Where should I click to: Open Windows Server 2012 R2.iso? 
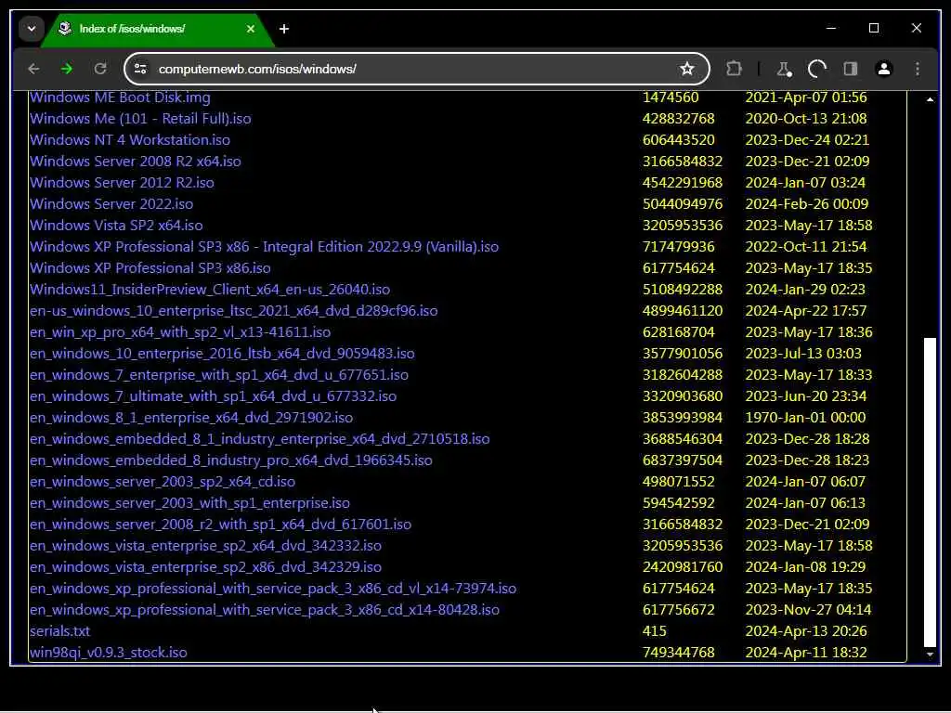click(122, 183)
